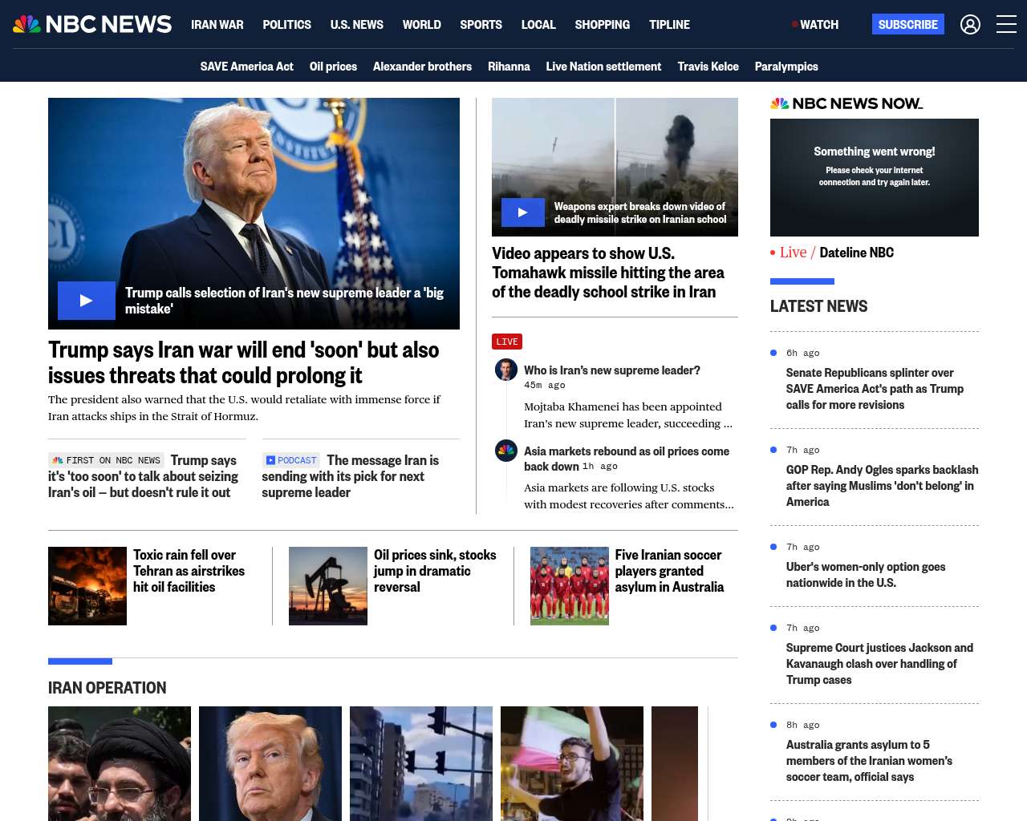
Task: Click the Asia markets NBC avatar icon
Action: coord(506,451)
